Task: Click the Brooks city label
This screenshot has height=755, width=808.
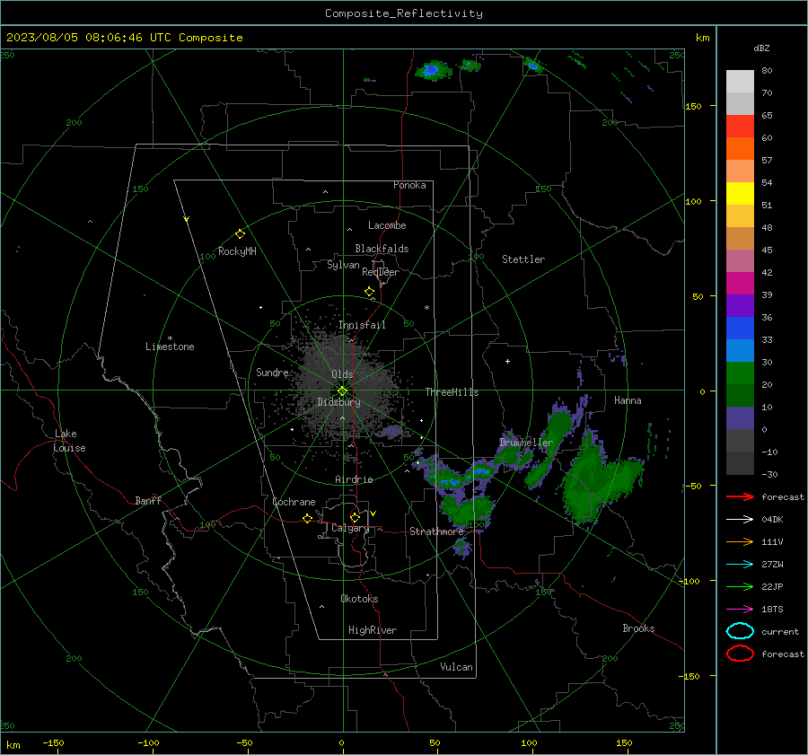Action: (x=638, y=628)
